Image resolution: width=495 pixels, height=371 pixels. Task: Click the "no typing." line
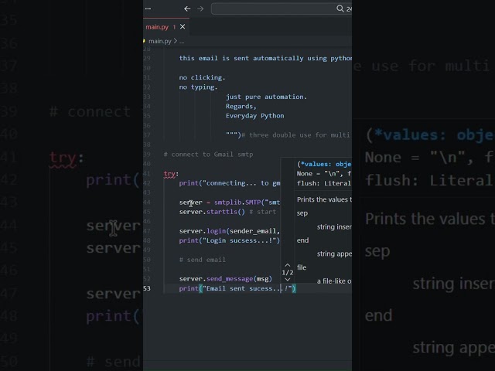[198, 87]
